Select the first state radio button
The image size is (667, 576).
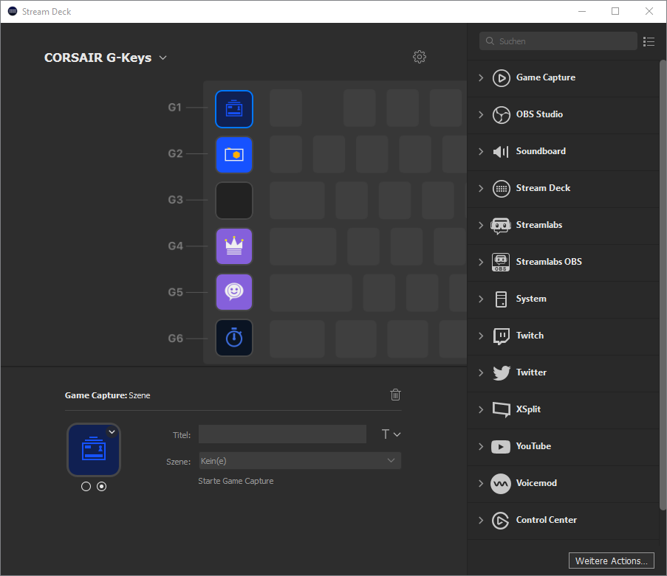[x=86, y=487]
